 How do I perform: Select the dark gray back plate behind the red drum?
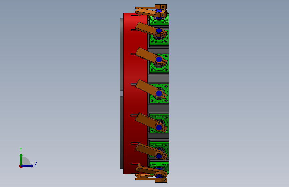[x=122, y=93]
